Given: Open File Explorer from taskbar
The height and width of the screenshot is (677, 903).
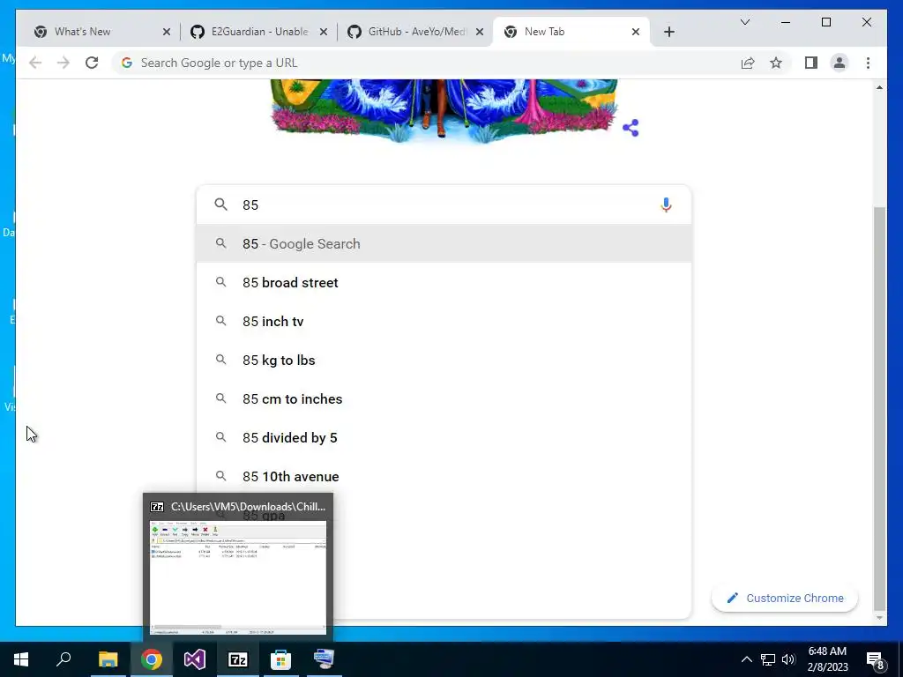Looking at the screenshot, I should point(108,659).
